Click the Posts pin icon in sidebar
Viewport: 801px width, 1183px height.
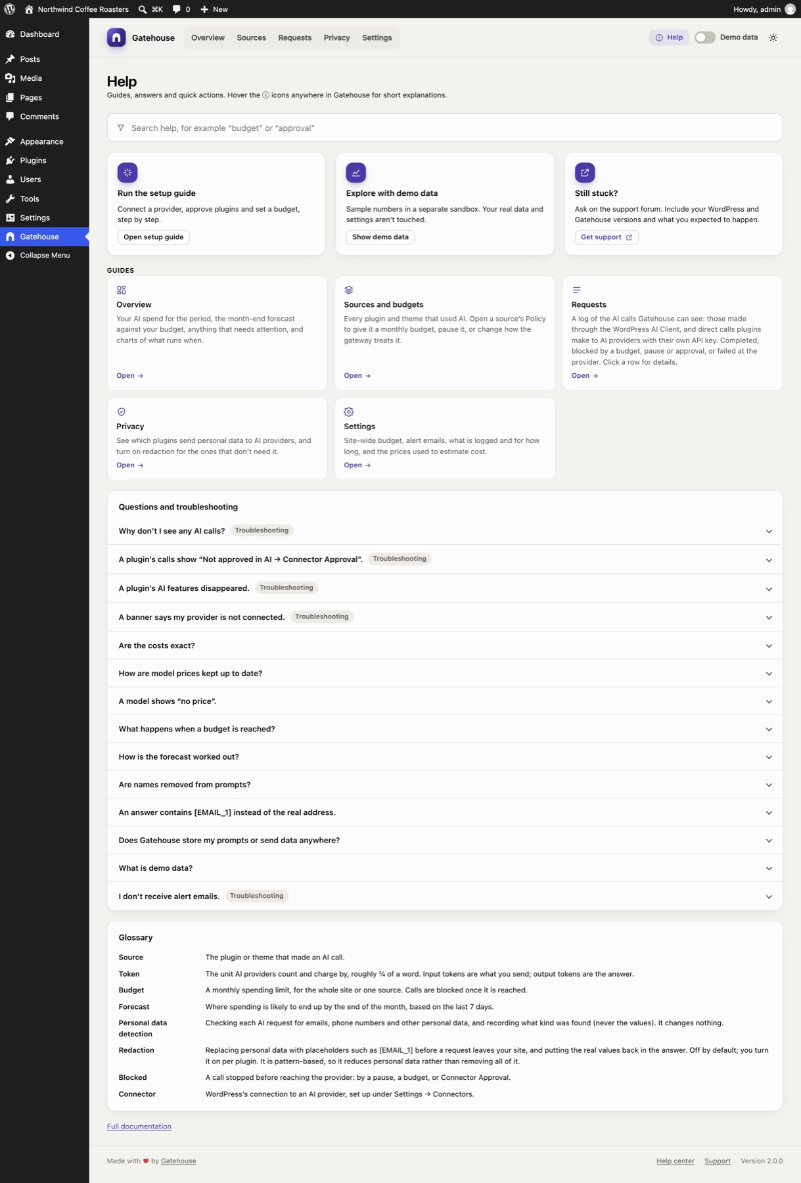click(x=11, y=59)
